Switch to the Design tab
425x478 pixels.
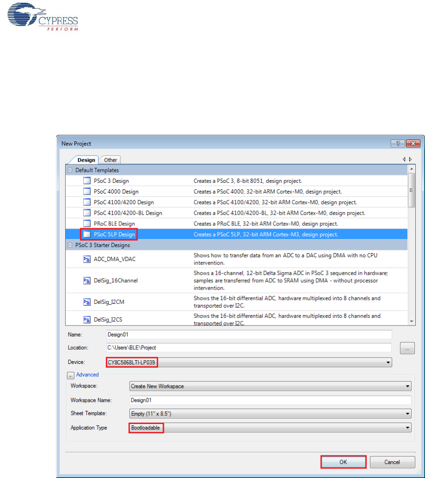86,160
